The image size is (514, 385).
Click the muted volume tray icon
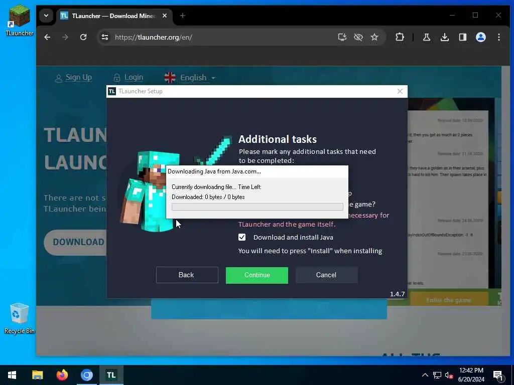click(449, 375)
